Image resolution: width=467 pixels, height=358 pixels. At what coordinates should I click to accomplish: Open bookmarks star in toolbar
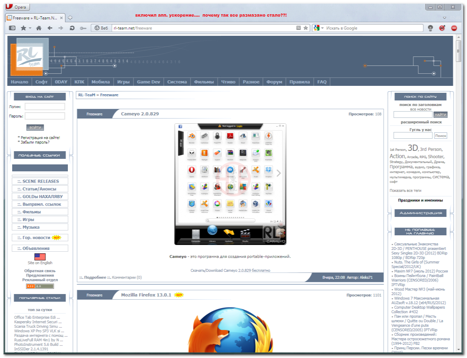pyautogui.click(x=23, y=28)
